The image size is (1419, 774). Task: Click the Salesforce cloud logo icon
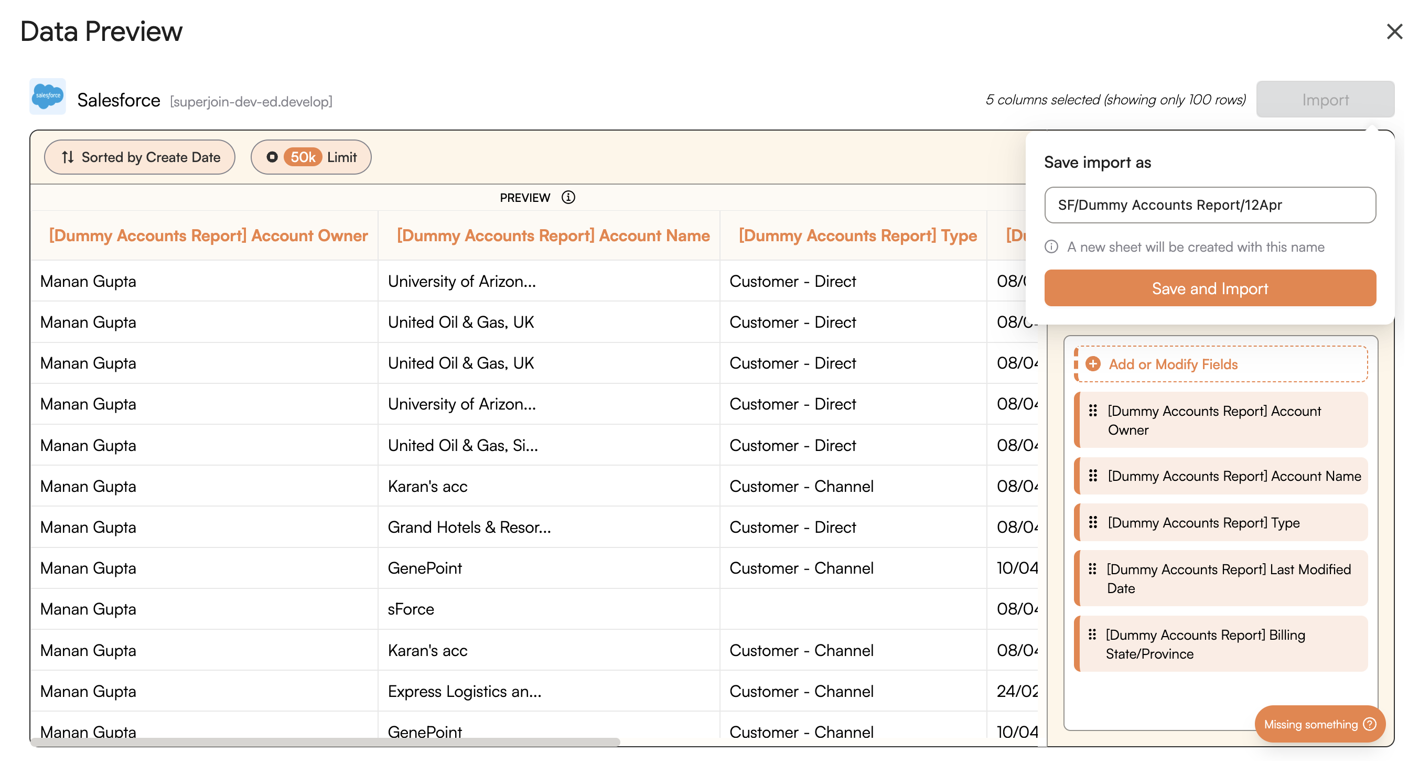click(x=47, y=96)
